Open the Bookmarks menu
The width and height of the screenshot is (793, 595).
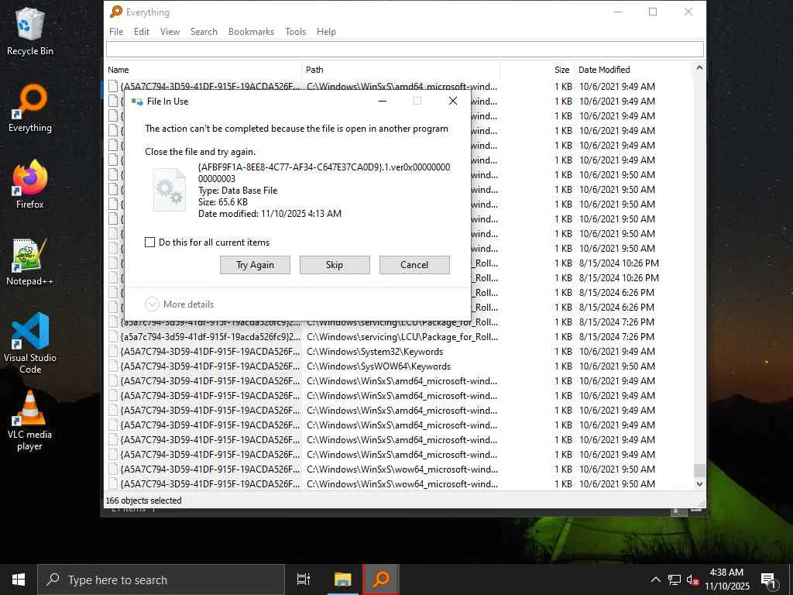click(x=252, y=31)
